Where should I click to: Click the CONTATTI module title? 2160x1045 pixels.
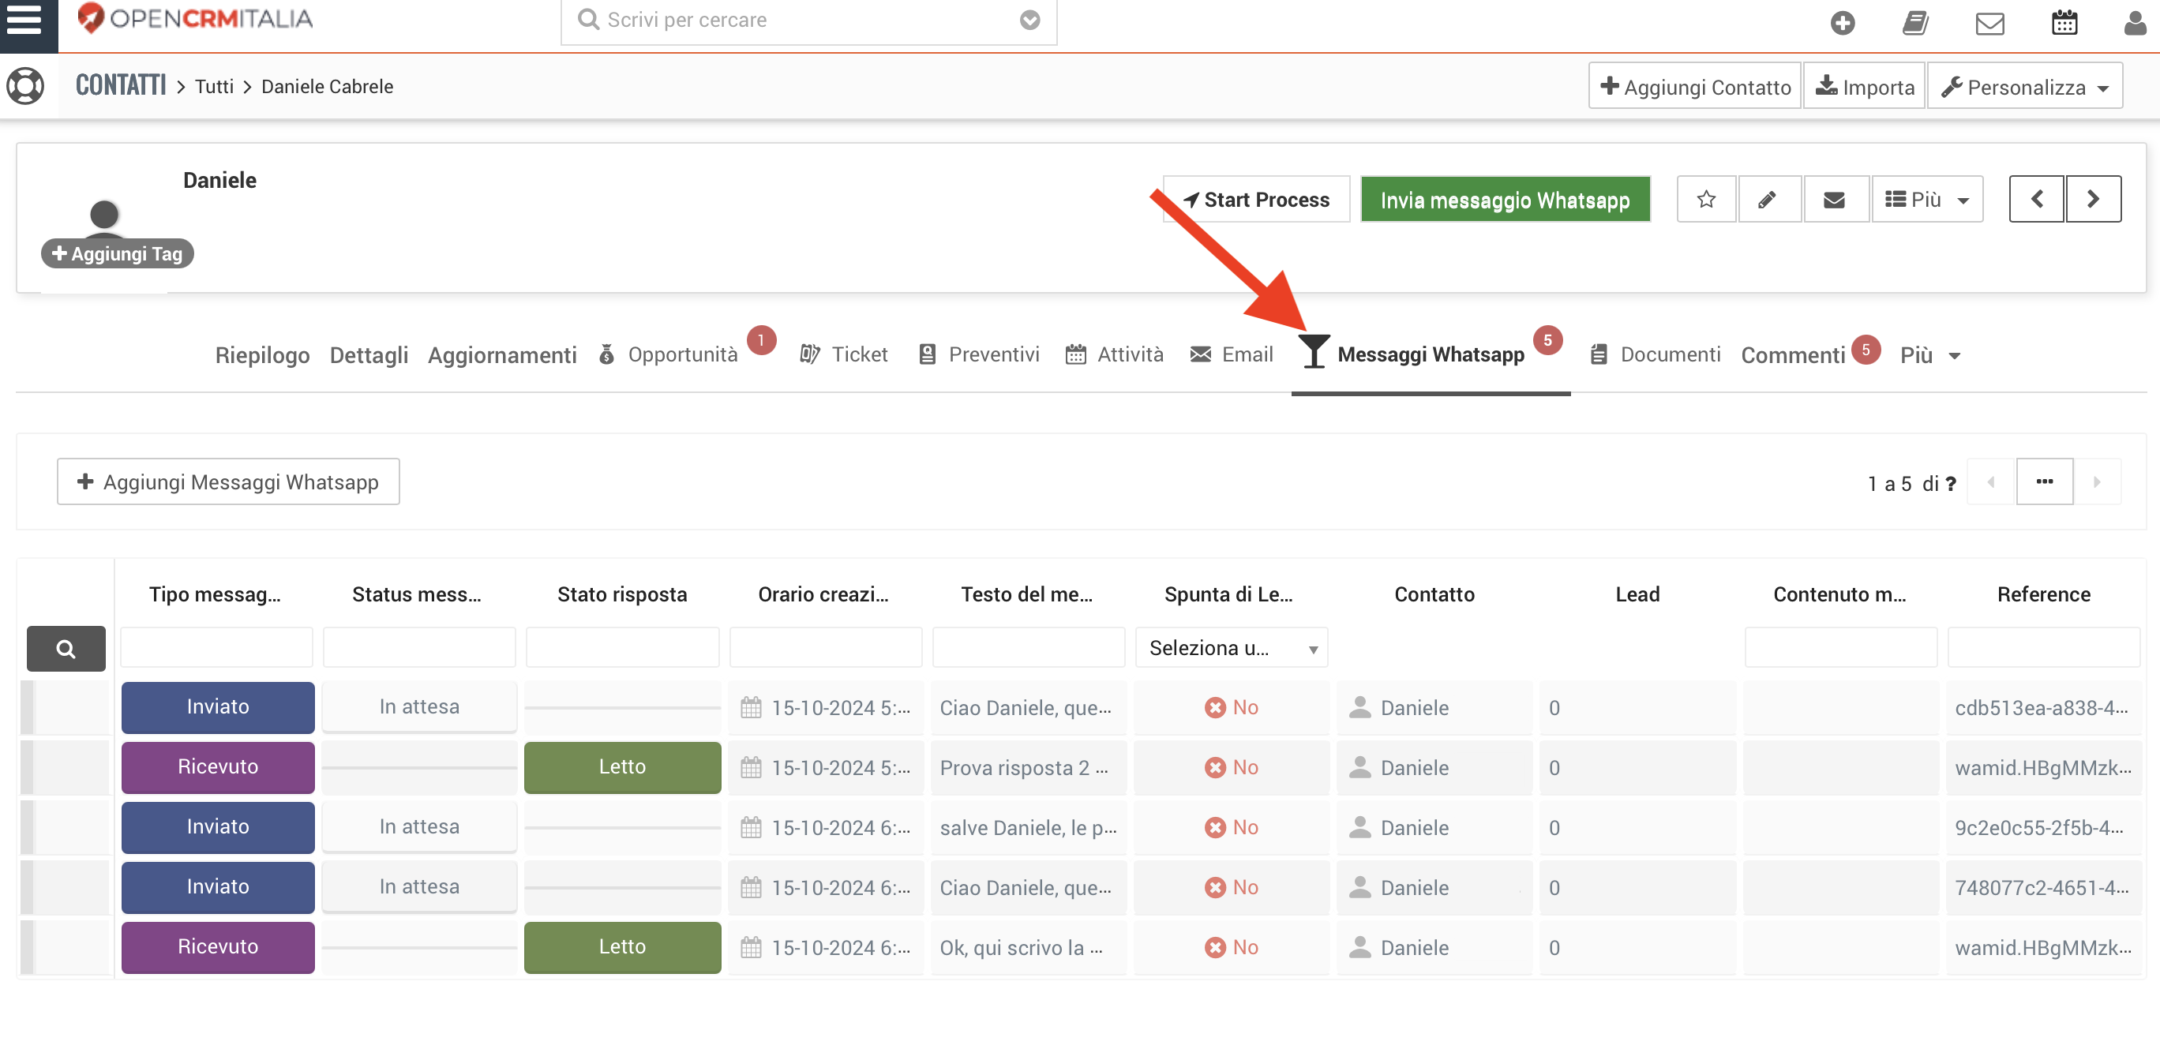pyautogui.click(x=121, y=85)
